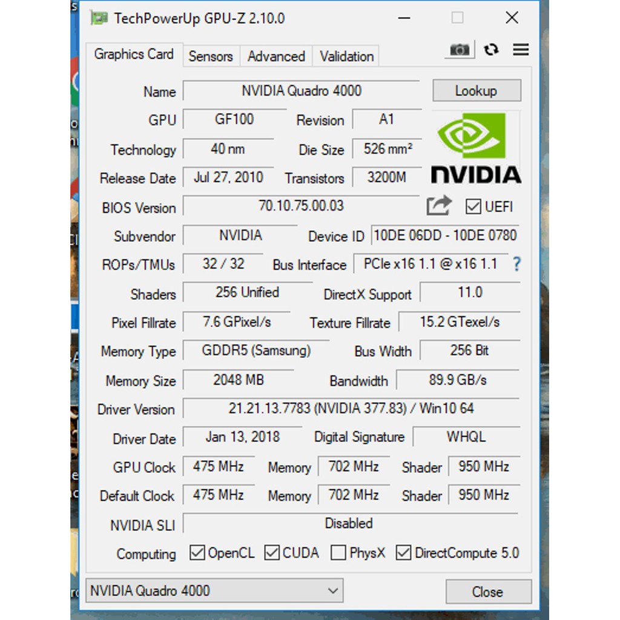Switch to the Graphics Card tab
This screenshot has width=620, height=620.
[134, 54]
